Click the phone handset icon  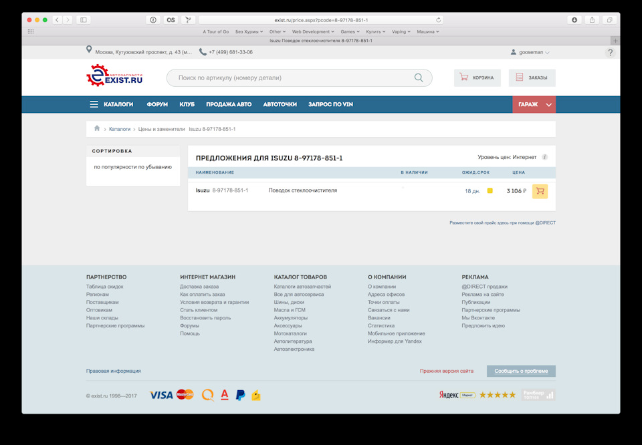point(203,52)
